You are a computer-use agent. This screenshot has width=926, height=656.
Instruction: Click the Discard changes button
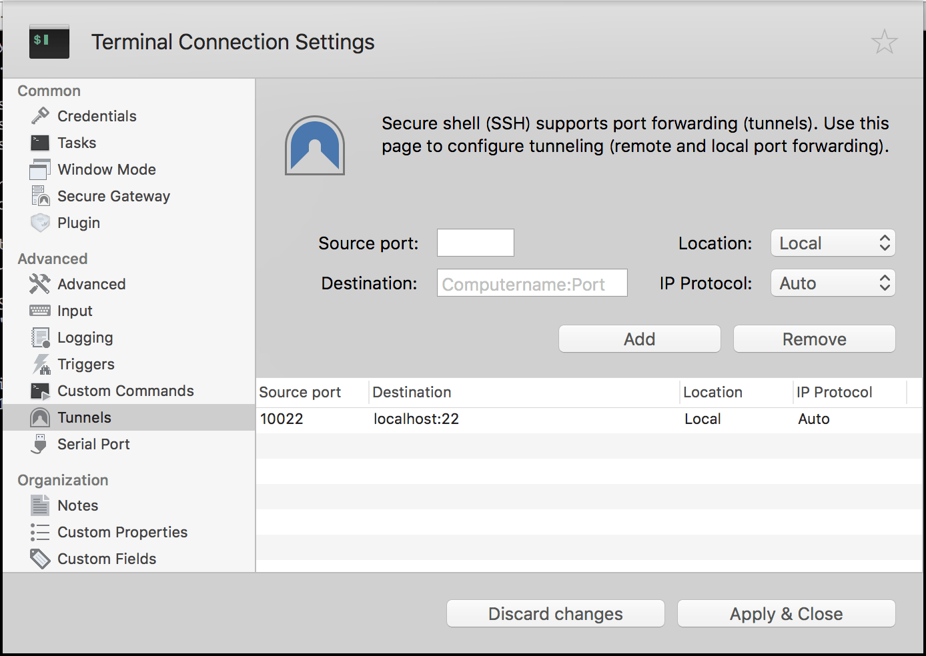[555, 613]
